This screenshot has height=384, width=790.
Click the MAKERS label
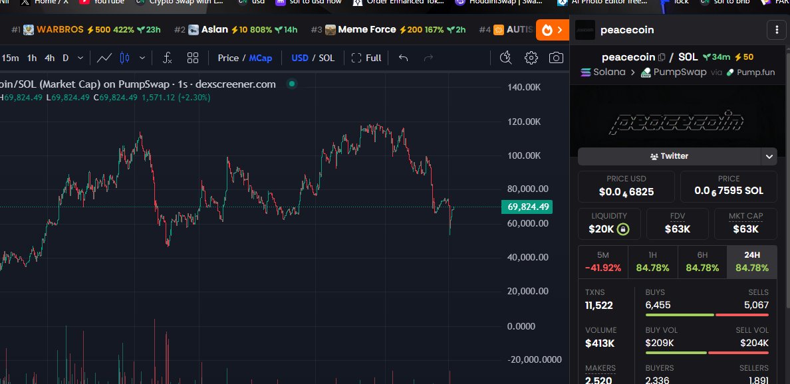pos(600,368)
